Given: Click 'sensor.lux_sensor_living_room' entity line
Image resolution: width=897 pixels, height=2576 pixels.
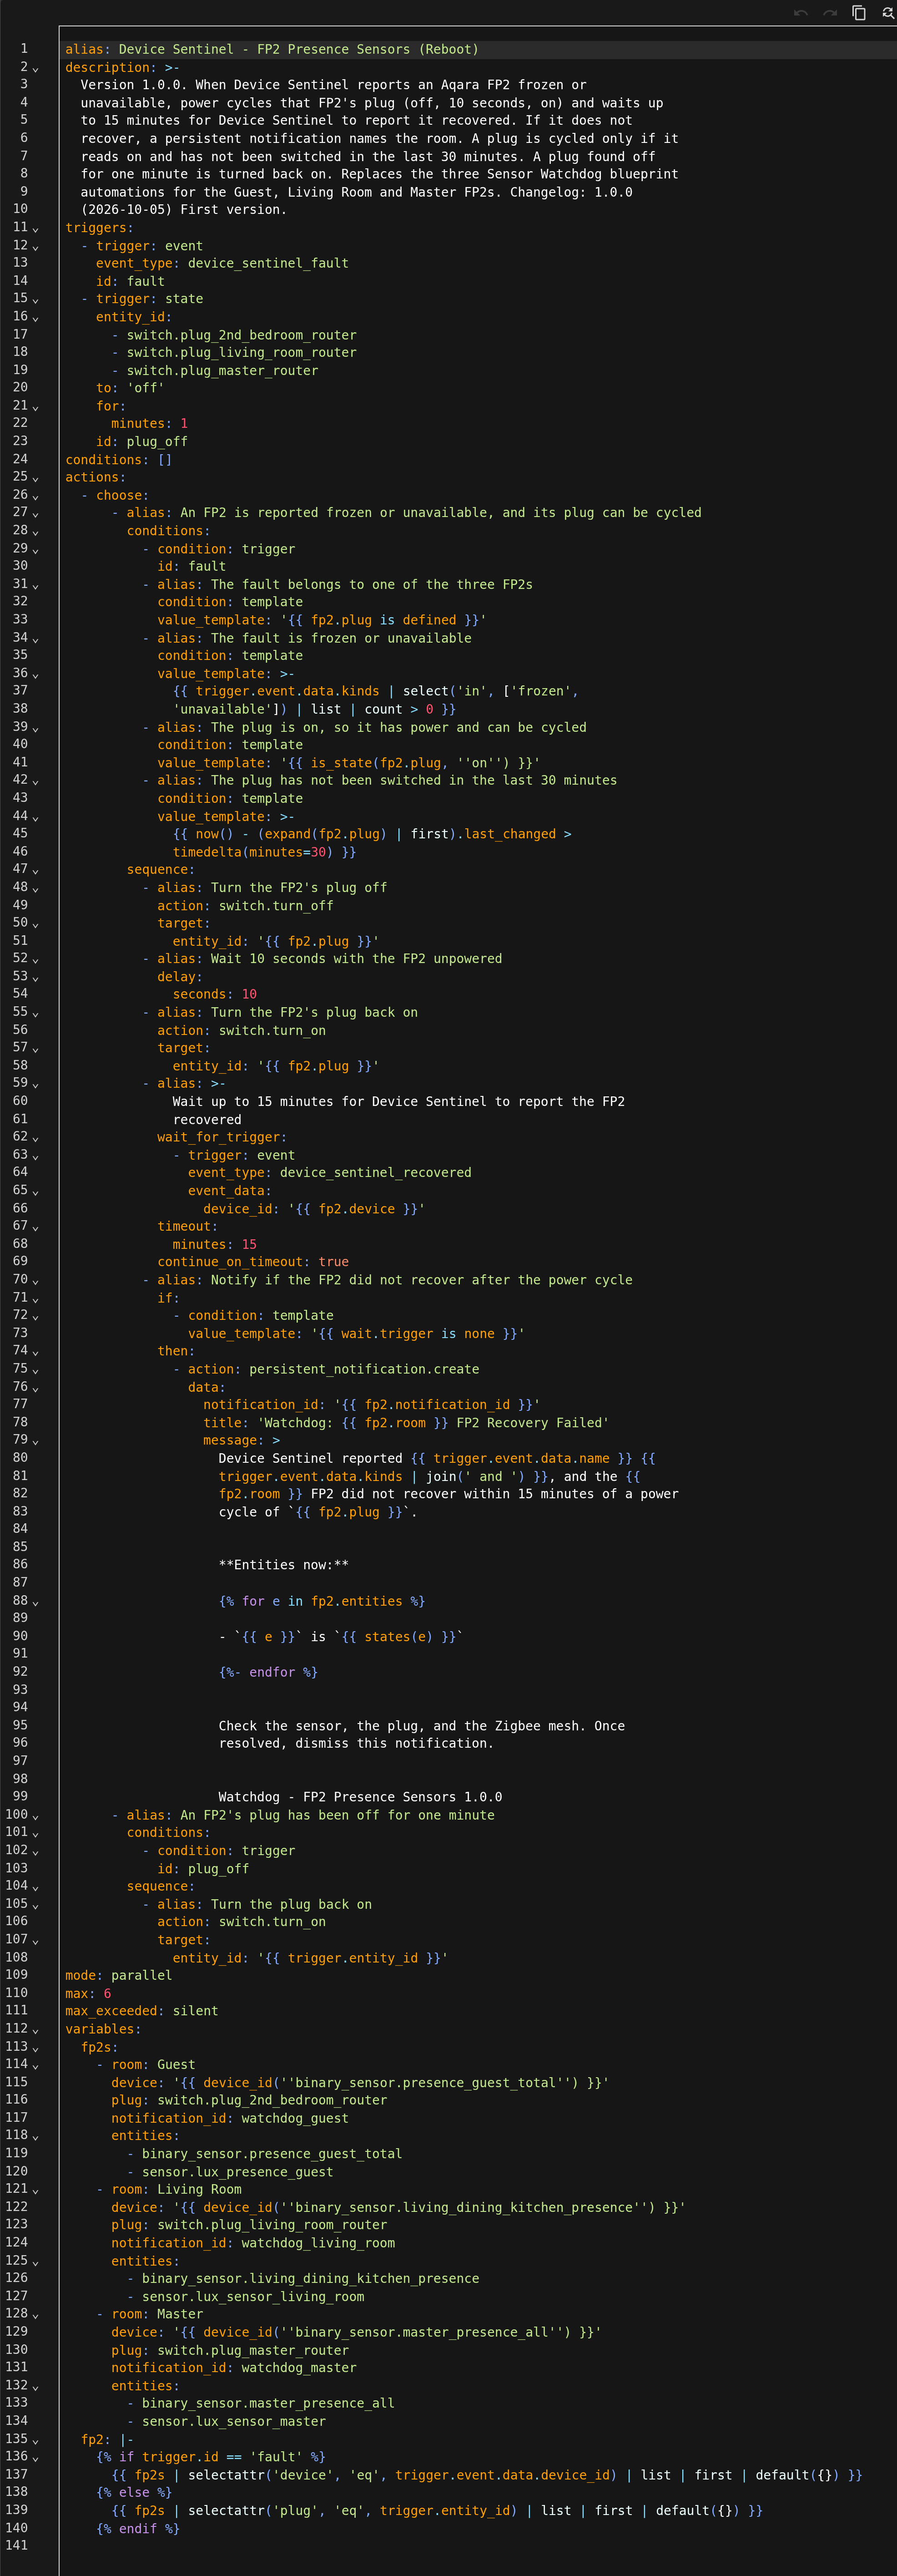Looking at the screenshot, I should coord(253,2296).
